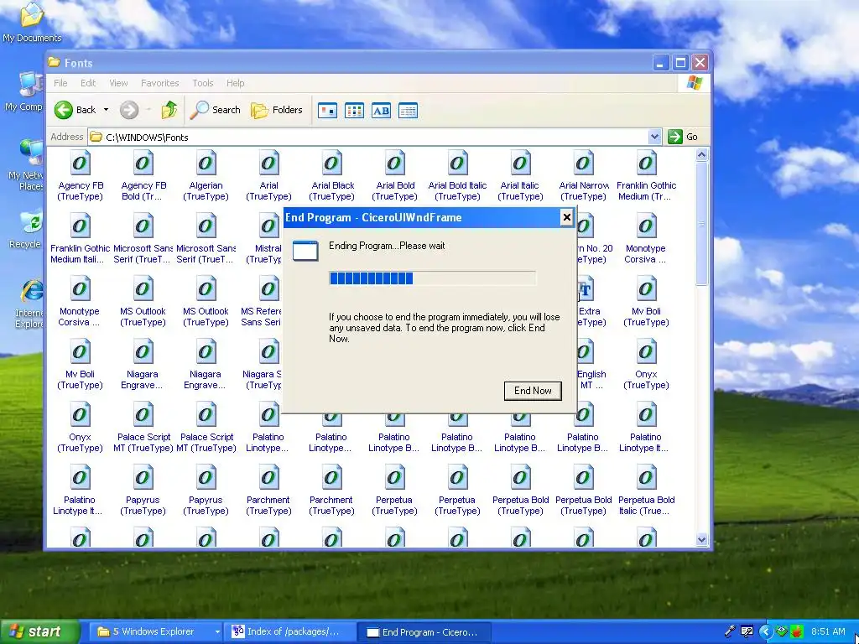Switch to Large Icons view
Viewport: 859px width, 644px height.
(328, 111)
